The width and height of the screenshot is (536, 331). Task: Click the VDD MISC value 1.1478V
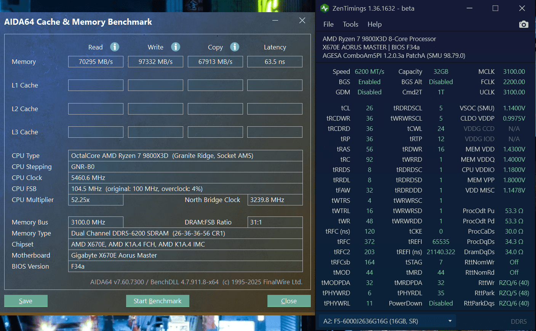point(514,190)
